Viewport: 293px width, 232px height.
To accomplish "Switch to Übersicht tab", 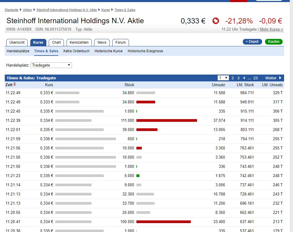I will [x=17, y=42].
